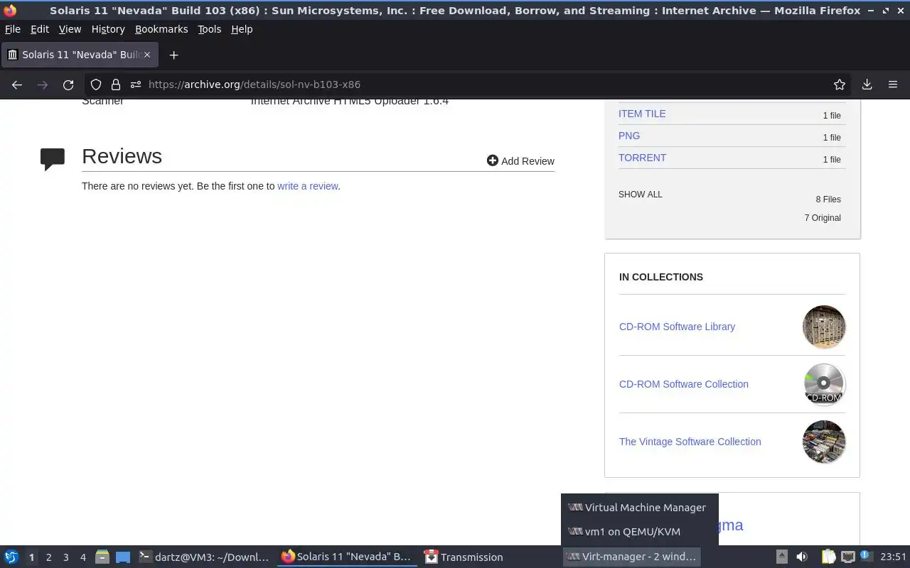Click the update notification tray icon
910x568 pixels.
865,556
